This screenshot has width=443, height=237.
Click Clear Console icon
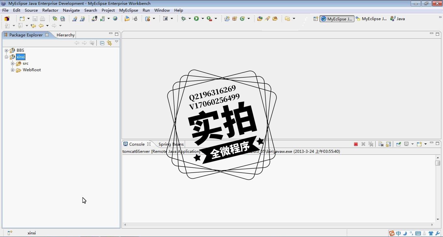click(381, 144)
